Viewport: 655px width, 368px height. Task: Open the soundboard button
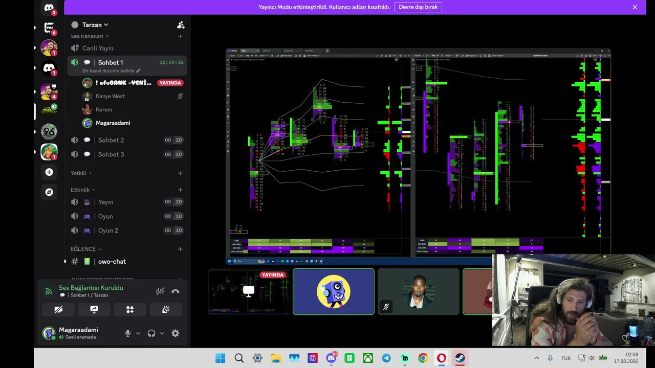(x=166, y=310)
